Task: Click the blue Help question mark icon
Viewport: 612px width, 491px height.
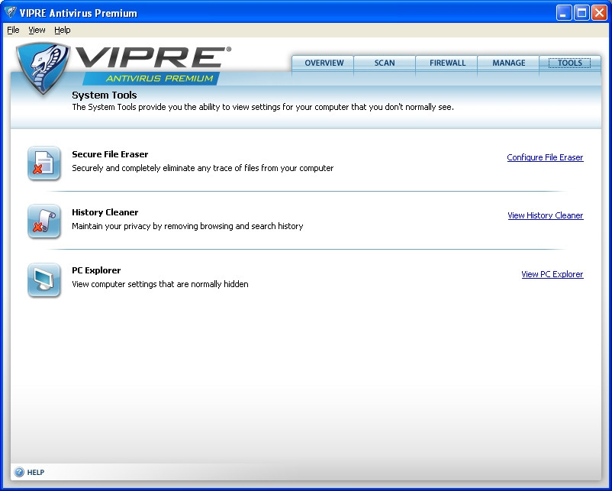Action: 19,472
